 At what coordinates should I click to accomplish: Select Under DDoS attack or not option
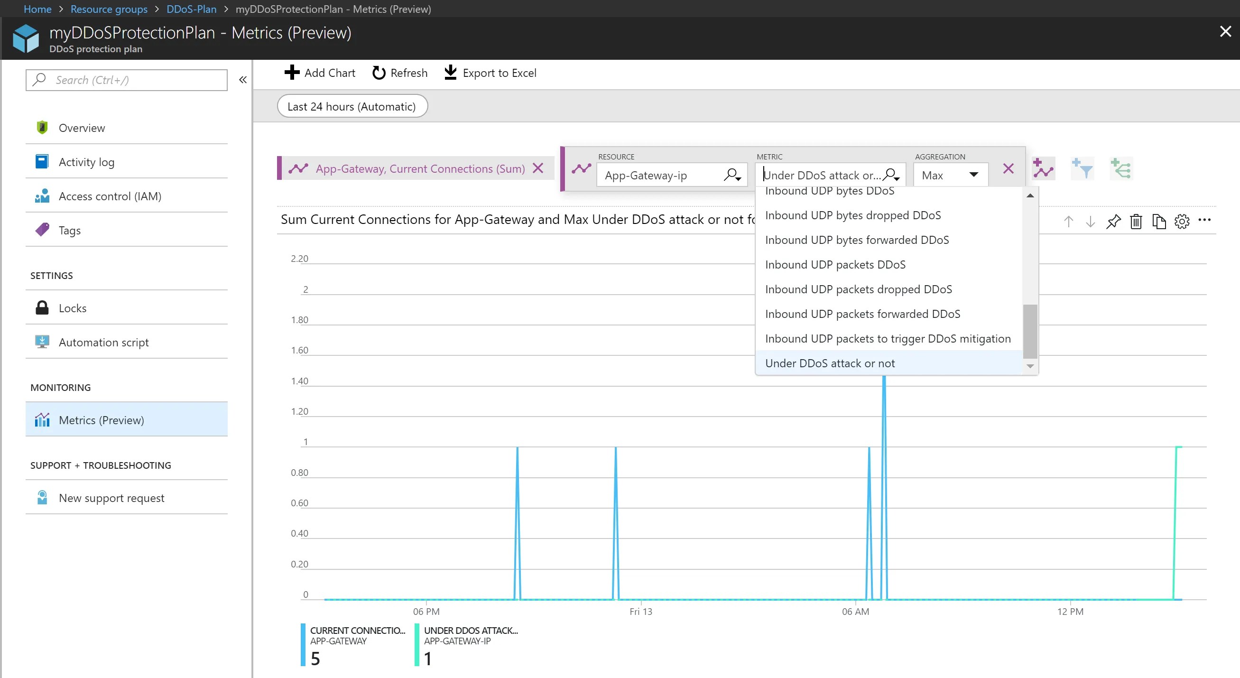889,363
